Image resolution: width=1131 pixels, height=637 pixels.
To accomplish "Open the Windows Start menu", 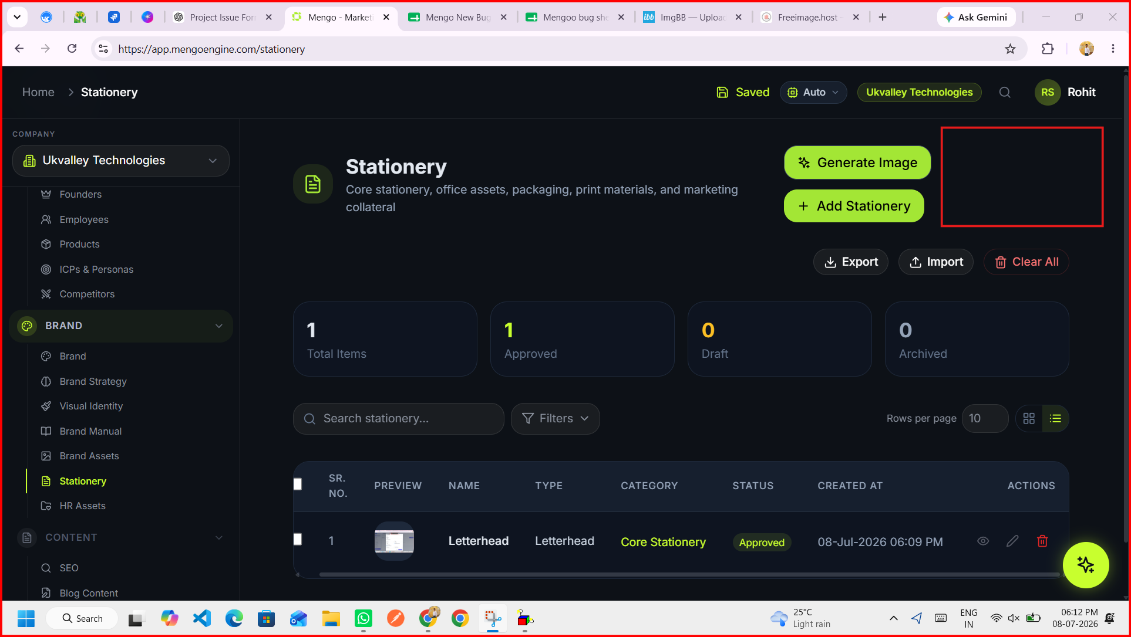I will pyautogui.click(x=26, y=618).
